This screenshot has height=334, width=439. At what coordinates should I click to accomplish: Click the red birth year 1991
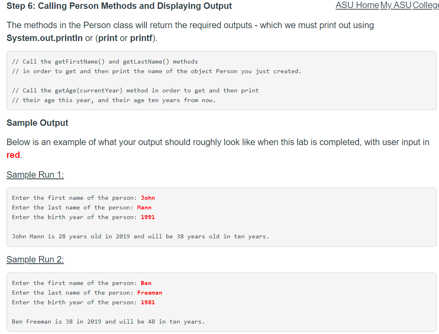coord(147,217)
